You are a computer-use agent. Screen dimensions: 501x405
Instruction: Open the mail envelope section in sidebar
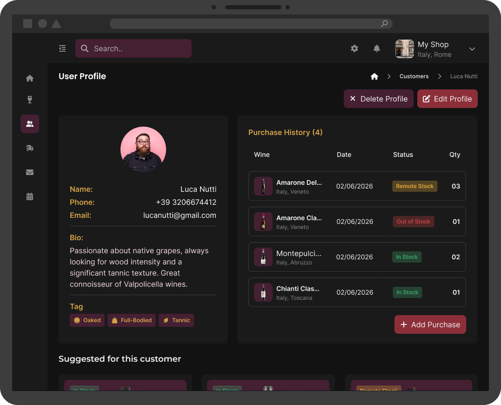(30, 172)
